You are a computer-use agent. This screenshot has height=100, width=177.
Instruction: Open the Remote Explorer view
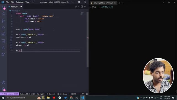3,41
